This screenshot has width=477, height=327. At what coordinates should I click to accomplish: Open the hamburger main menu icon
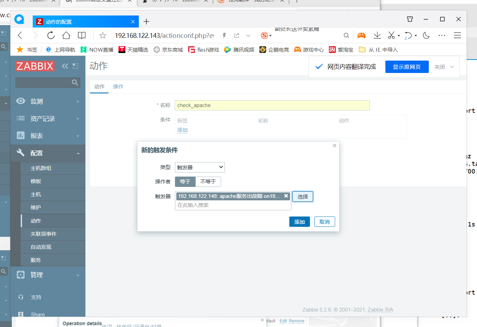457,35
